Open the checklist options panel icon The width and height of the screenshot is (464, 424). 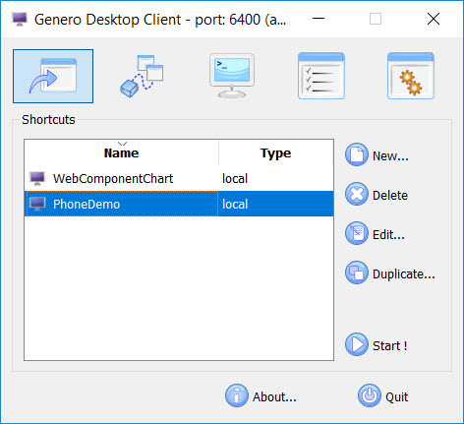point(320,76)
